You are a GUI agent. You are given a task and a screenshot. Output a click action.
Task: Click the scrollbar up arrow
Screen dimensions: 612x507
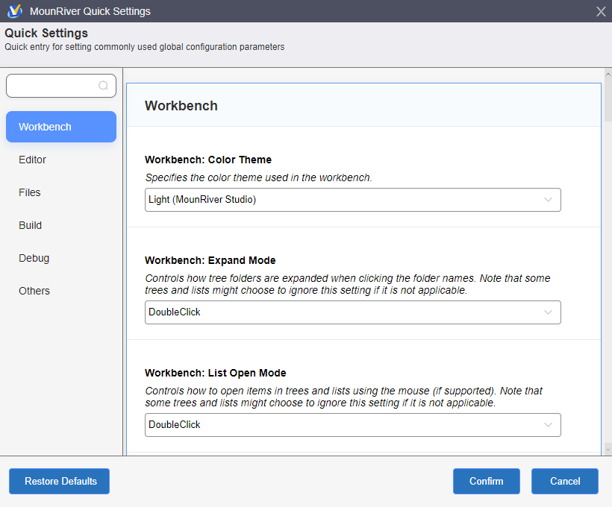[608, 73]
